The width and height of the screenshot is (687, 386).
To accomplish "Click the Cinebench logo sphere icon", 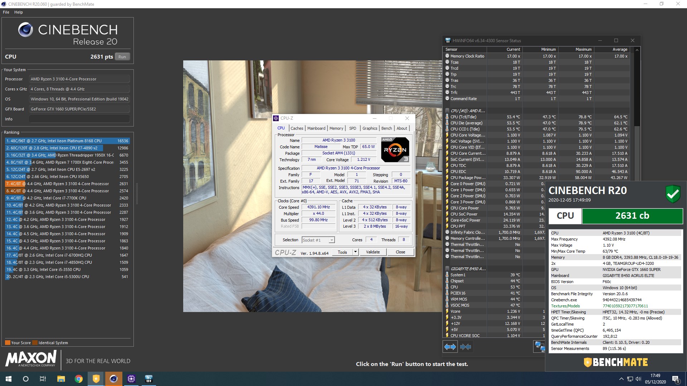I will 25,30.
